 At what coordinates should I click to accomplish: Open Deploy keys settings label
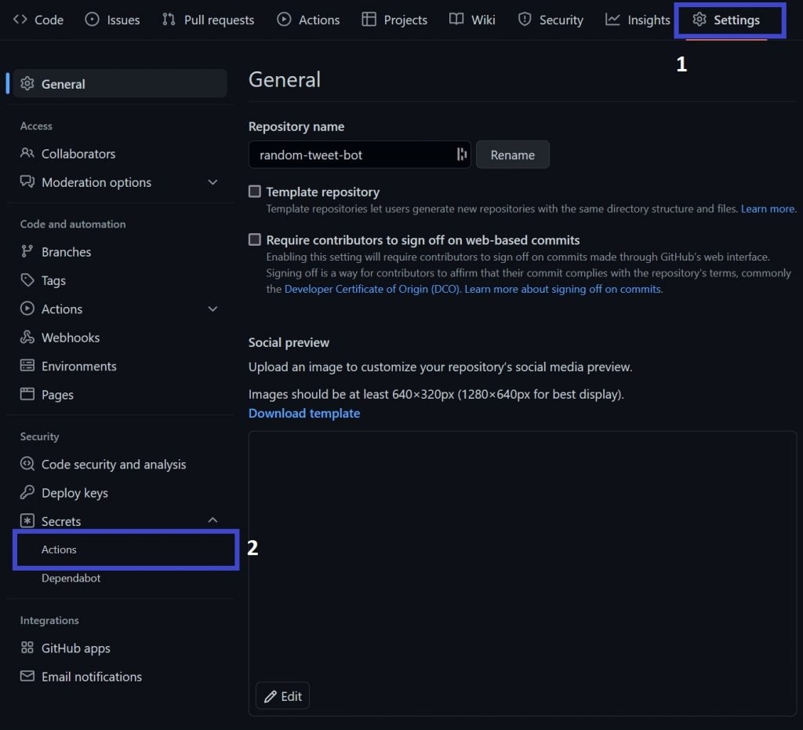pos(74,493)
